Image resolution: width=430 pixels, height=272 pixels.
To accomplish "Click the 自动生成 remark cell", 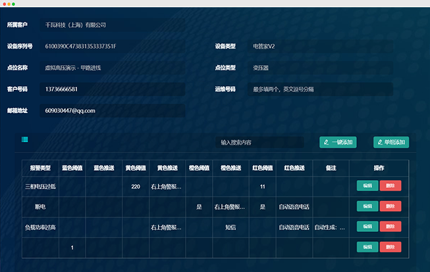I will pyautogui.click(x=329, y=227).
